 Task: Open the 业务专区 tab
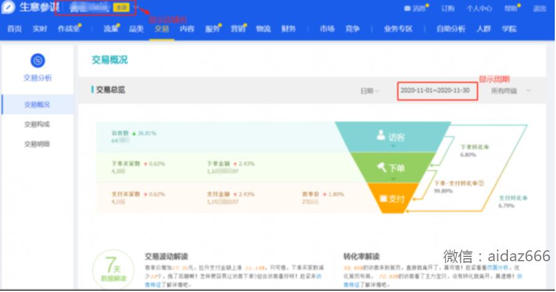click(398, 29)
